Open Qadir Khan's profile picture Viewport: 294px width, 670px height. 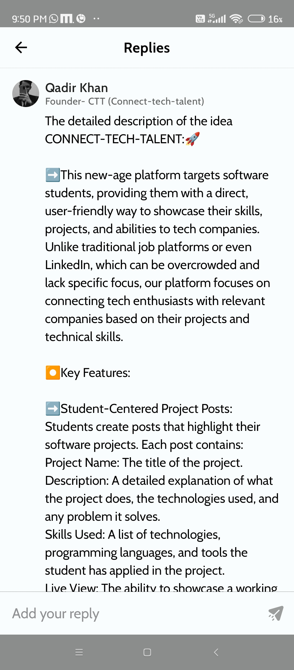[26, 93]
